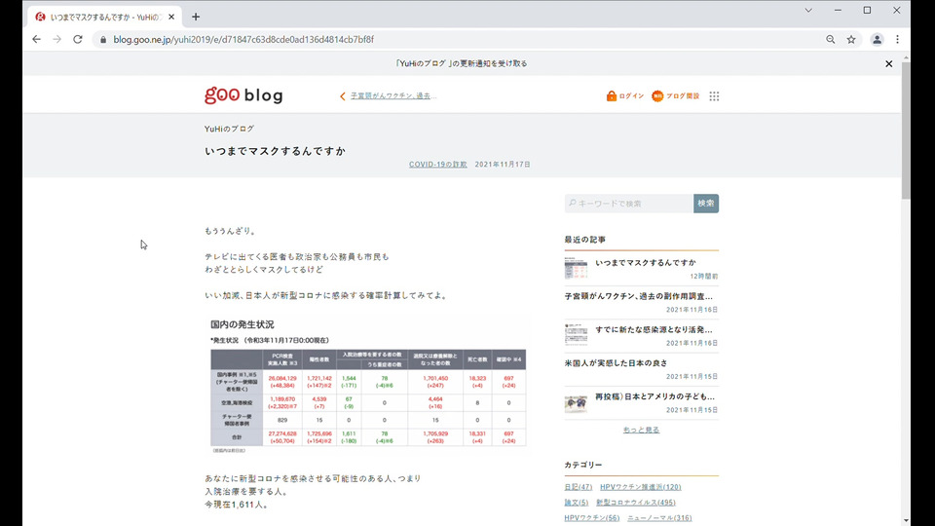
Task: Open the browser profile avatar icon
Action: click(877, 39)
